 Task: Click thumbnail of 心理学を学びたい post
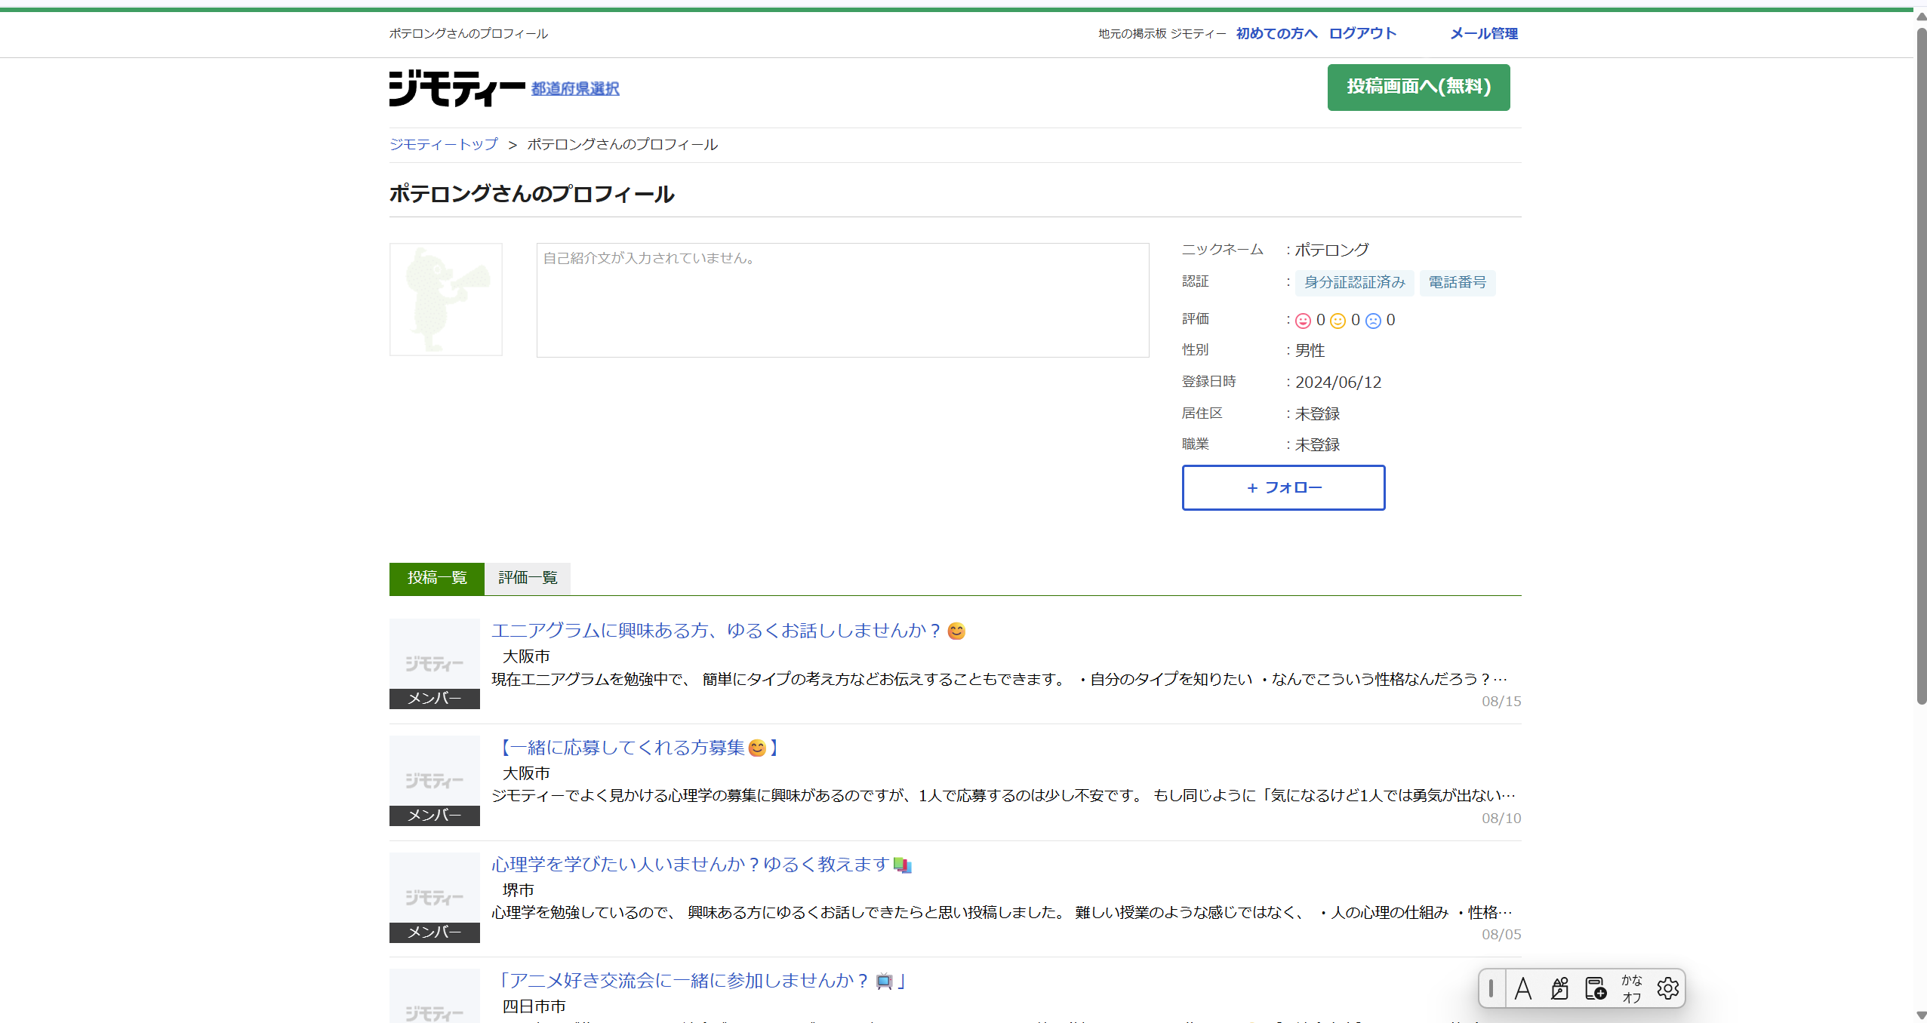pos(435,898)
